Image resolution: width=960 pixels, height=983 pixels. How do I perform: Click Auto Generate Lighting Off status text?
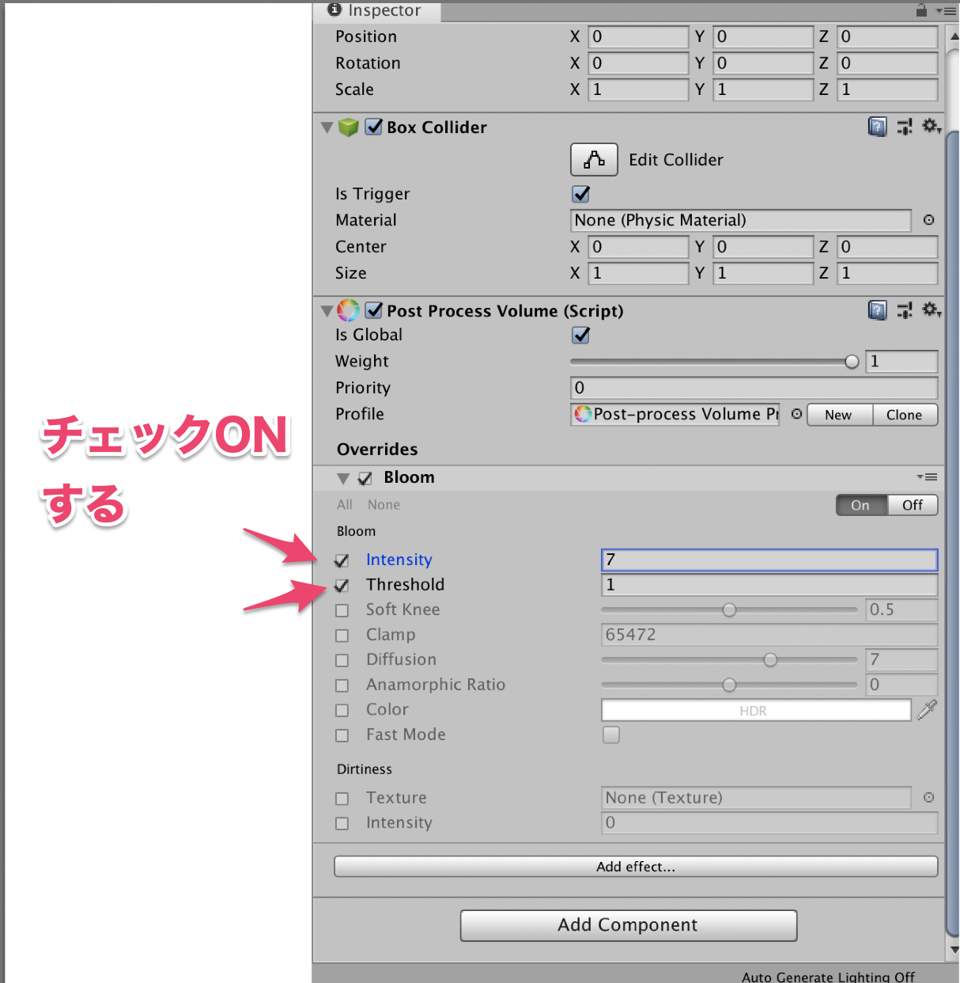tap(828, 977)
